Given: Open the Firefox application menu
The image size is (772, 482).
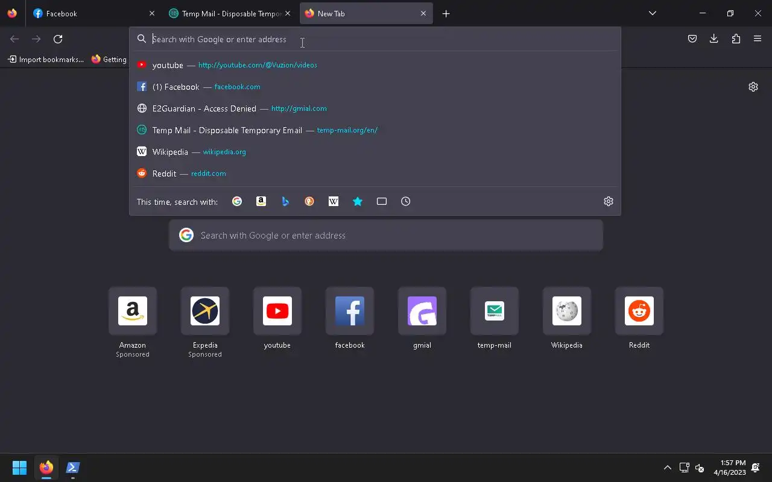Looking at the screenshot, I should tap(758, 39).
